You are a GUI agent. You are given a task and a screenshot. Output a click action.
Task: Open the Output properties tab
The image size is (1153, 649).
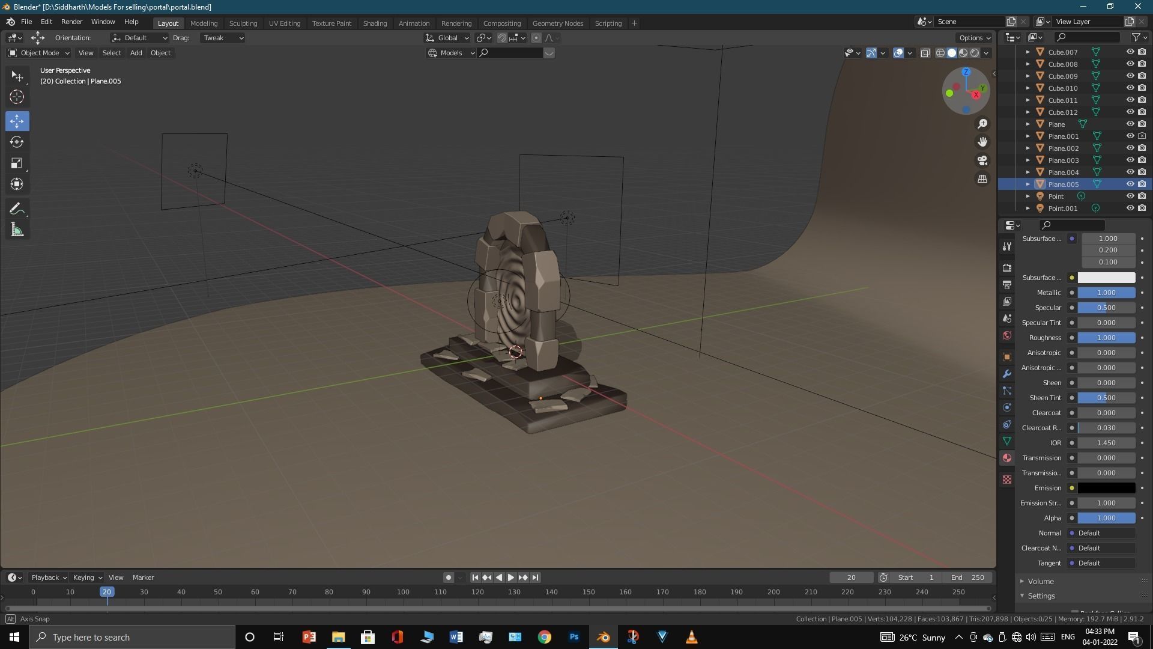pyautogui.click(x=1007, y=285)
